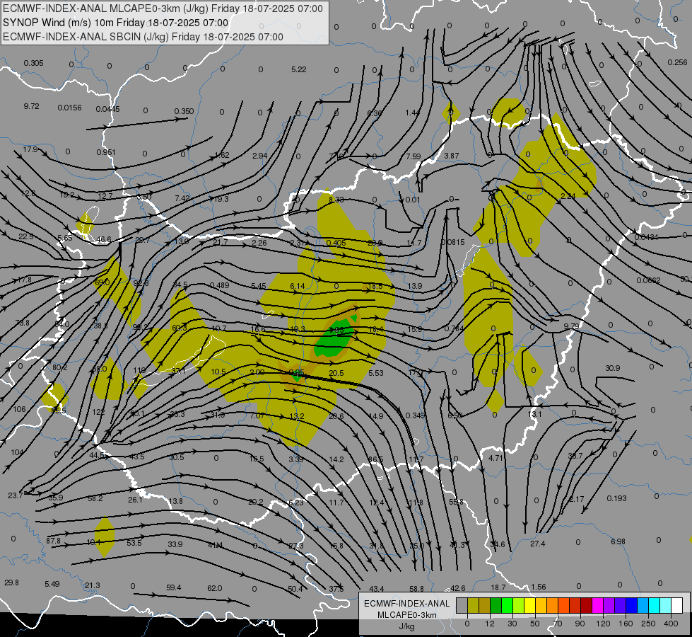The height and width of the screenshot is (637, 692).
Task: Click the map value '58.2'
Action: click(95, 498)
